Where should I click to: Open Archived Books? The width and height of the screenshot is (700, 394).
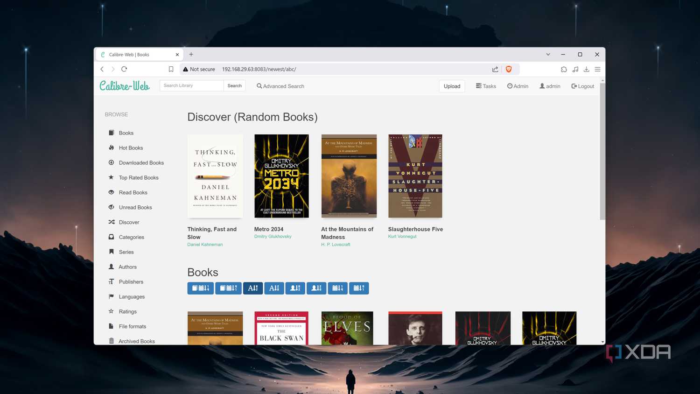132,341
